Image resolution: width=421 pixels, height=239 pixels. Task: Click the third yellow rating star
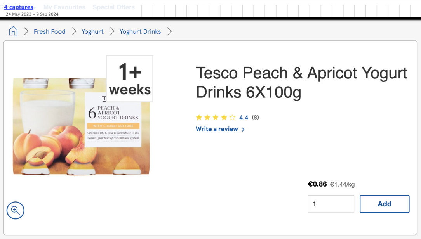216,118
